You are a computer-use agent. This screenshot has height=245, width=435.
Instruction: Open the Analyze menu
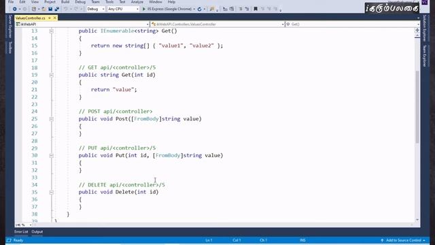137,2
